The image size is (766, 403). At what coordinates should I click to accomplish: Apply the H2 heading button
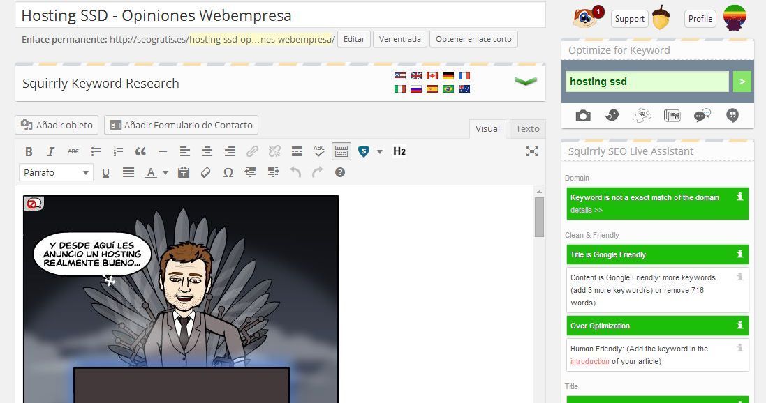(x=399, y=151)
